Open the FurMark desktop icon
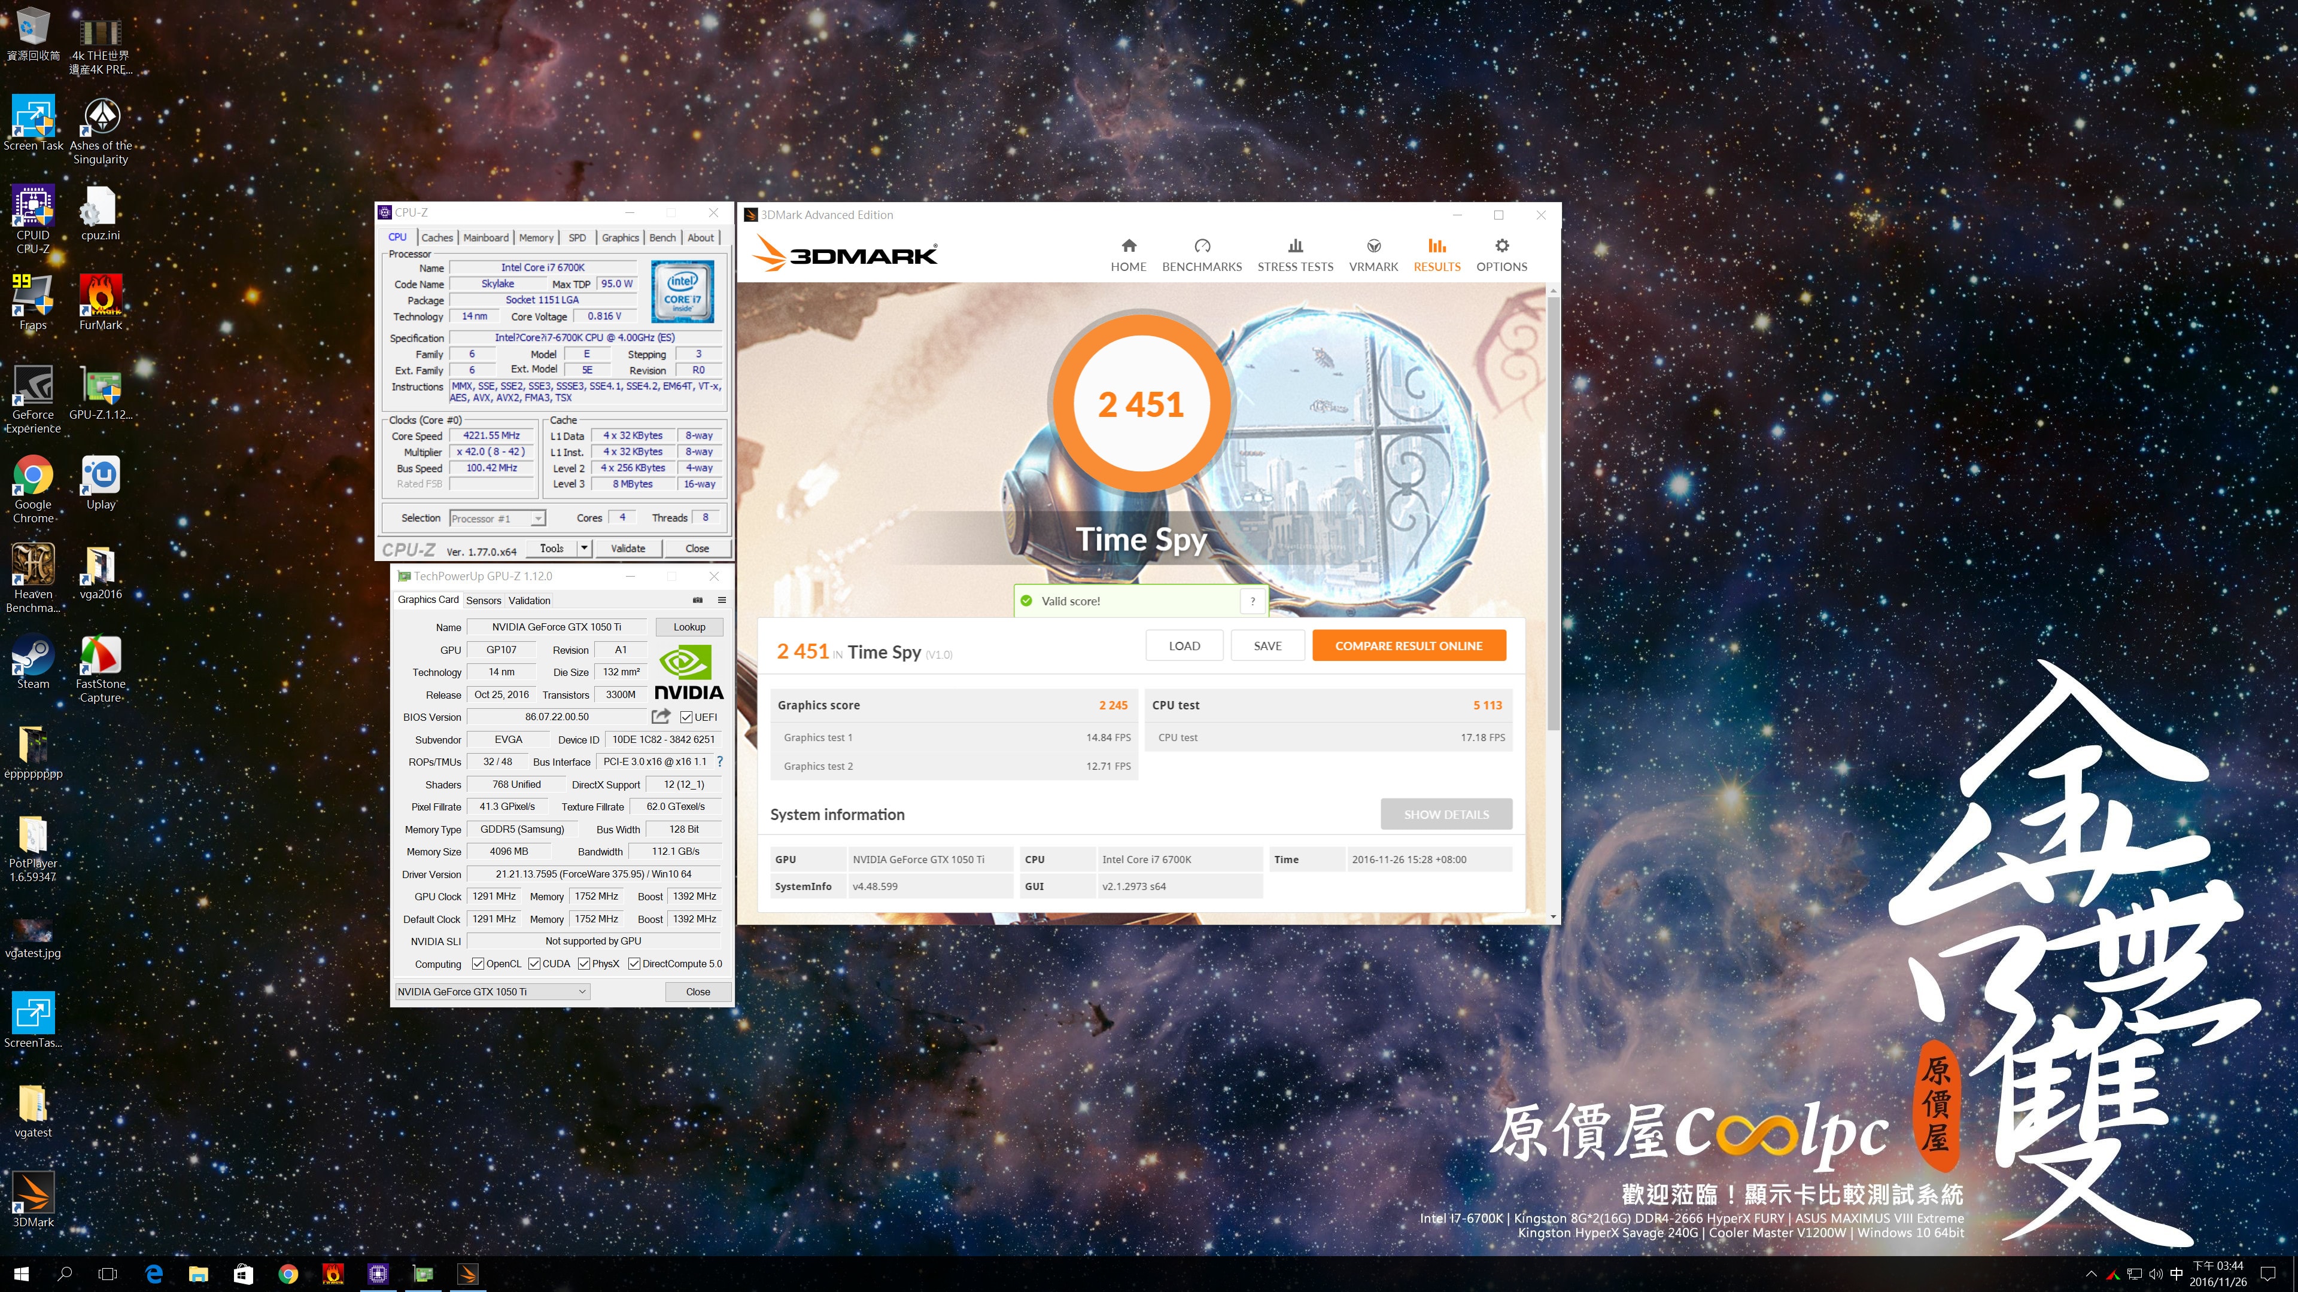This screenshot has height=1292, width=2298. (101, 303)
